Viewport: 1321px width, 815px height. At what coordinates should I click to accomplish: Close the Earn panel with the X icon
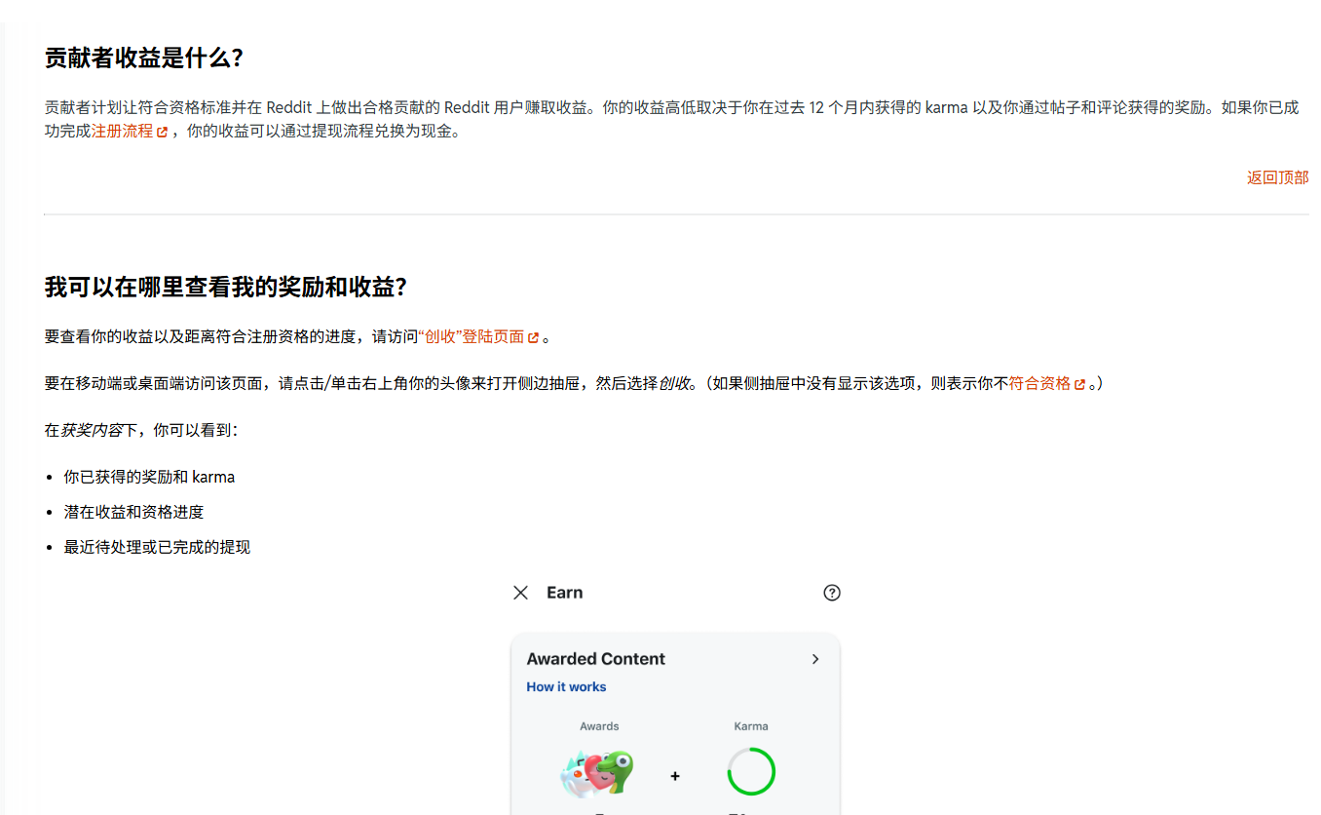click(519, 592)
